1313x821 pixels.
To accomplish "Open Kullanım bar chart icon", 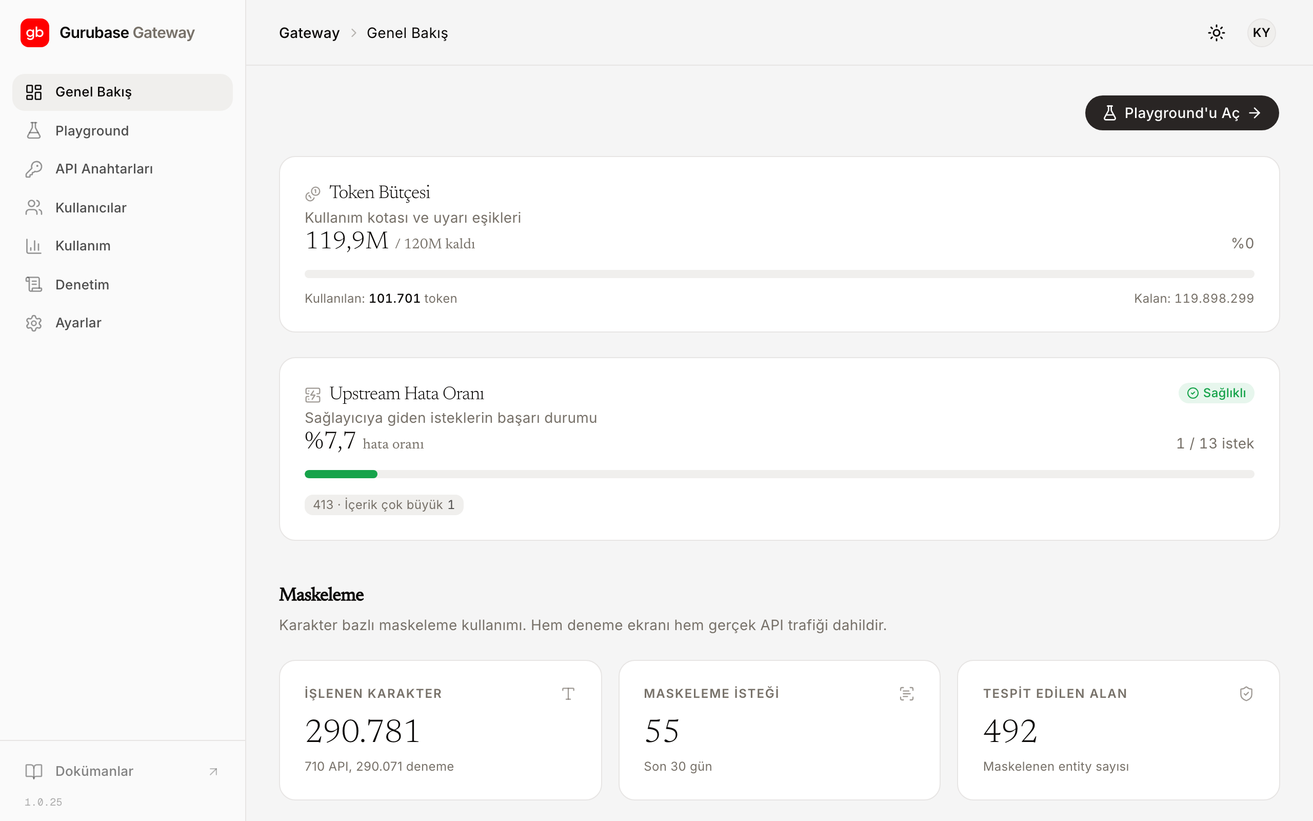I will tap(34, 246).
